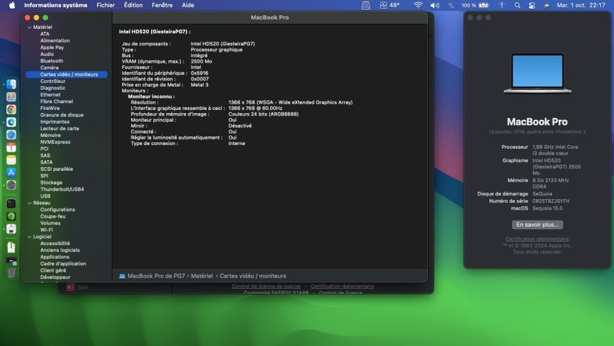Viewport: 614px width, 346px height.
Task: Collapse the Réseau section
Action: pos(29,203)
